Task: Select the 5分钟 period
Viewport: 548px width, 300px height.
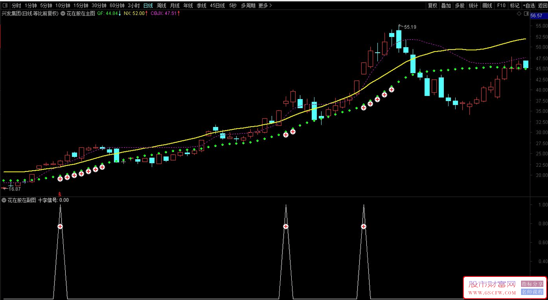Action: [x=46, y=5]
